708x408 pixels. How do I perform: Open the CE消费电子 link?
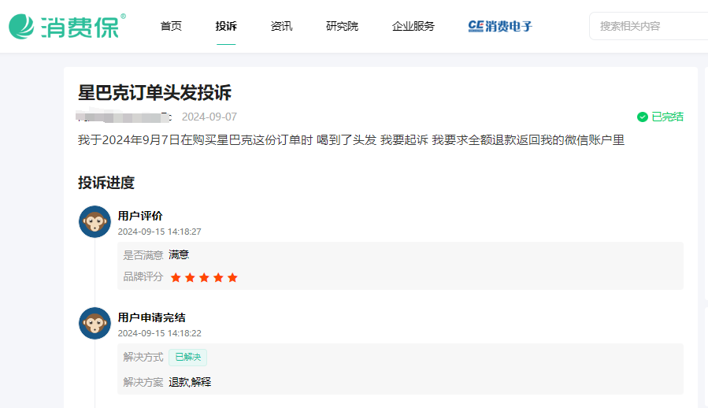pos(500,26)
